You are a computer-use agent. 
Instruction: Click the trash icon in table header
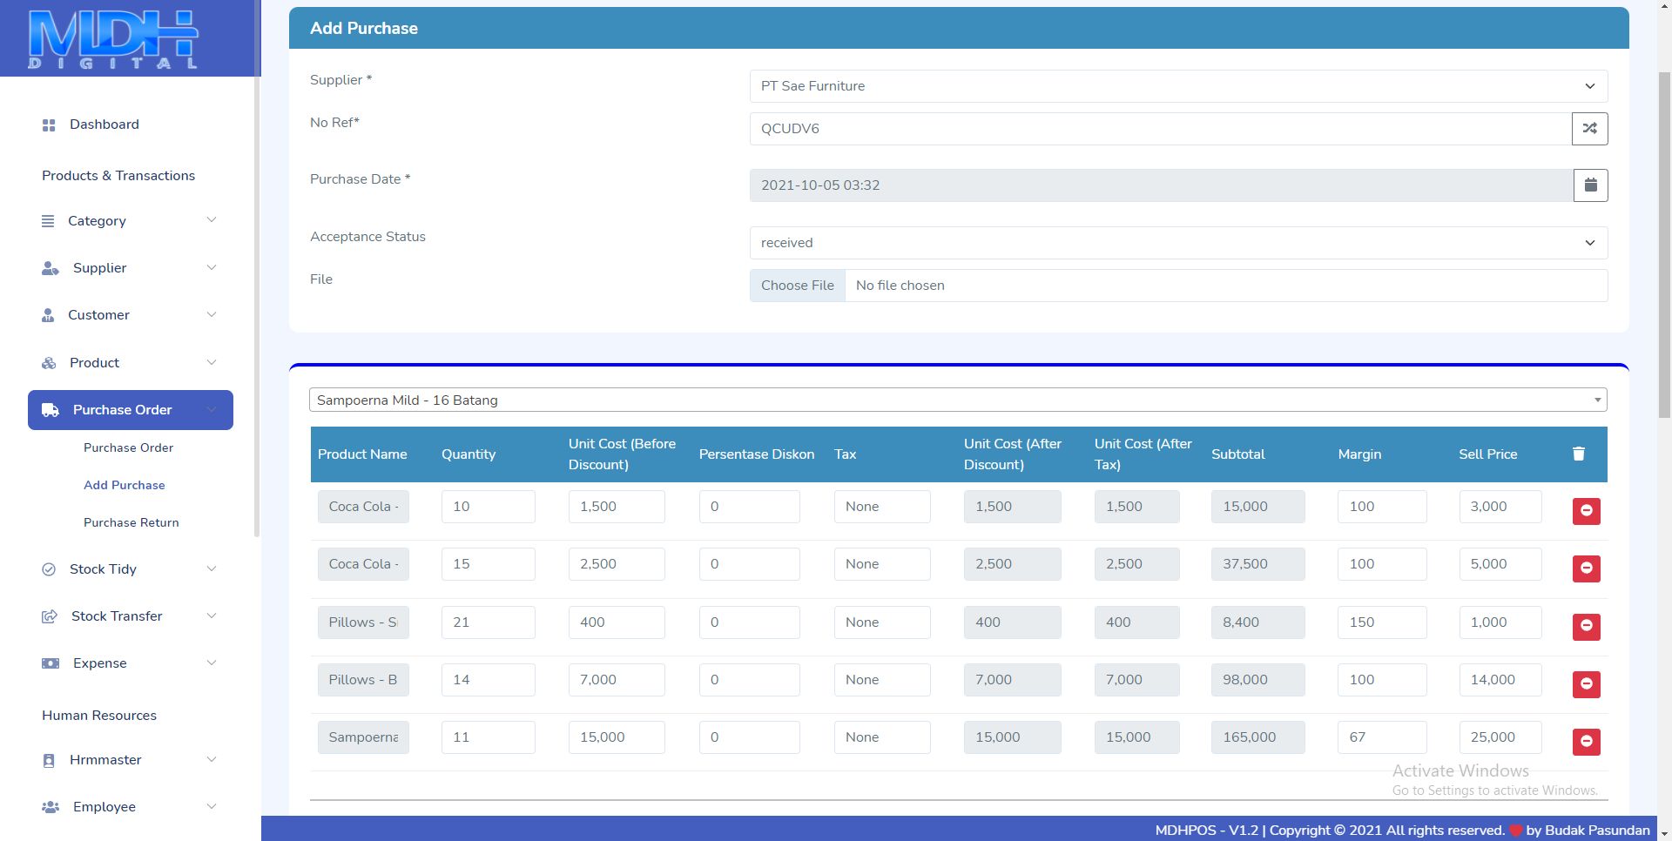pos(1578,454)
